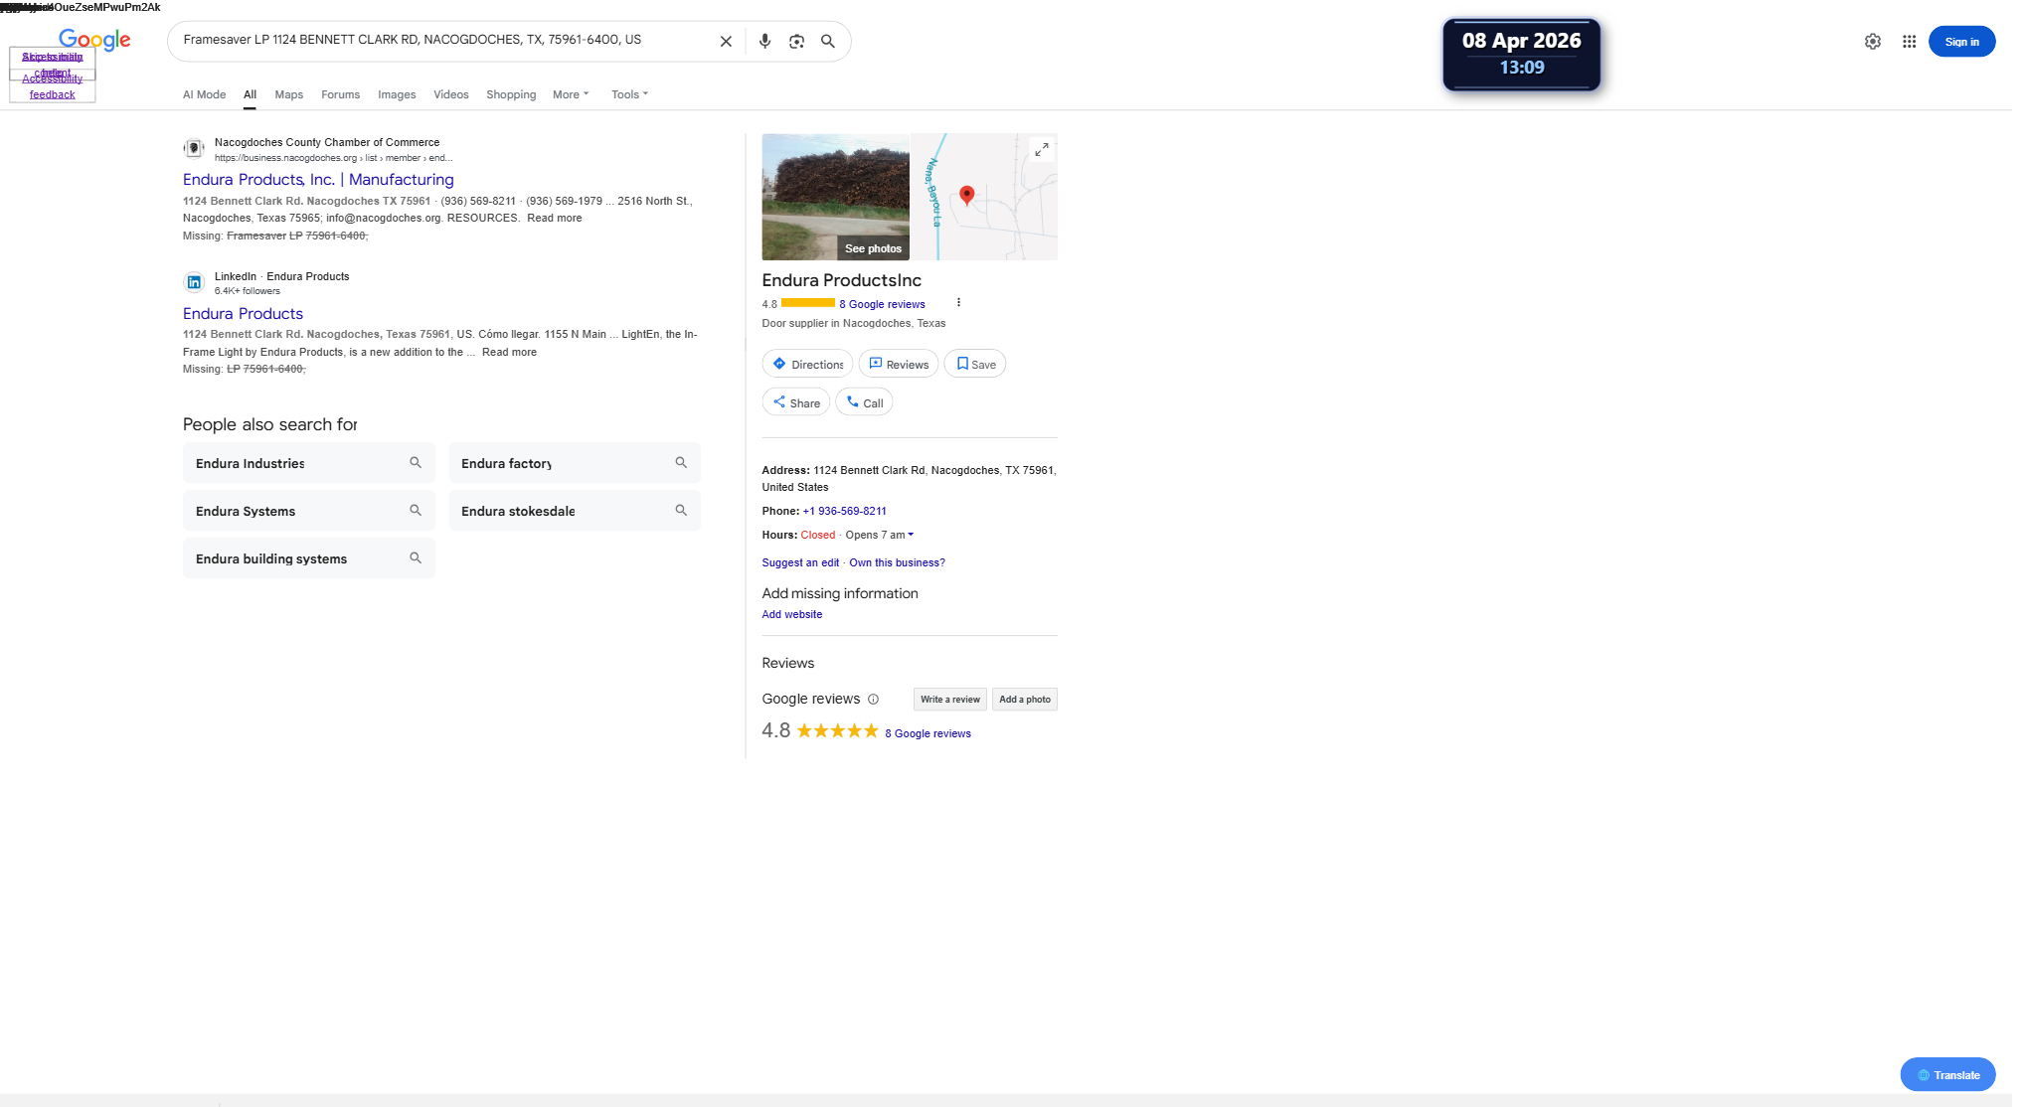2024x1107 pixels.
Task: Open the Tools dropdown
Action: click(629, 94)
